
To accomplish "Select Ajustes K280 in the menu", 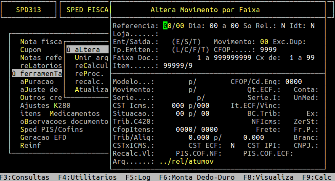I will pos(45,105).
